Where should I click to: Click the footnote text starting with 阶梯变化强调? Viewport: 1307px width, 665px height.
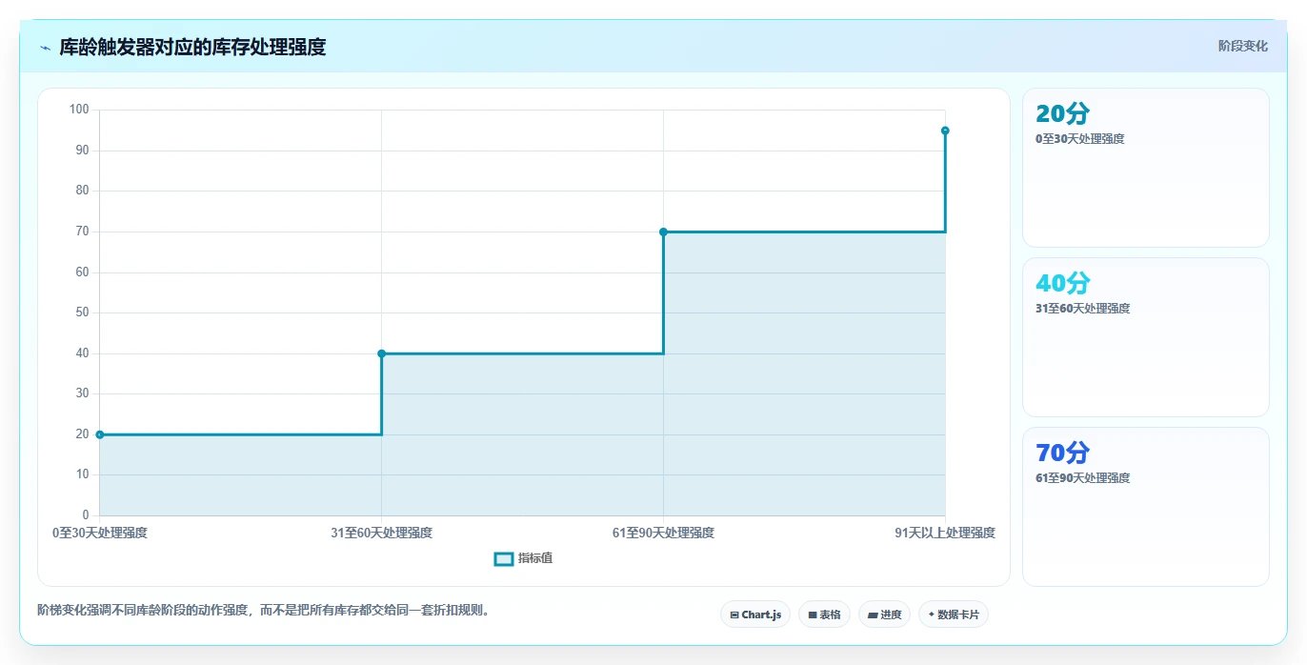[264, 610]
